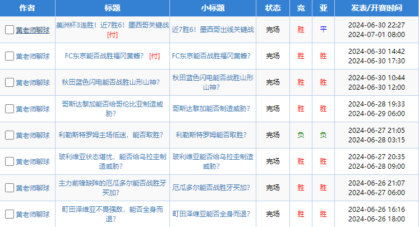Open title 哥斯达黎加能否给哥伦比亚制造威胁？

click(x=112, y=109)
